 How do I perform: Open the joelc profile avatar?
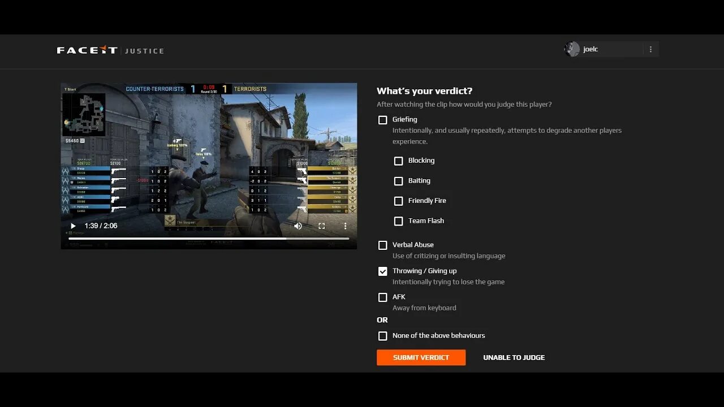click(x=572, y=49)
